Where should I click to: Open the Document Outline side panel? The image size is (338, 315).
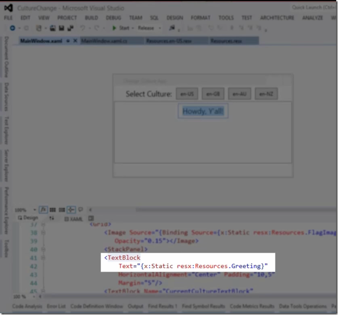tap(6, 57)
